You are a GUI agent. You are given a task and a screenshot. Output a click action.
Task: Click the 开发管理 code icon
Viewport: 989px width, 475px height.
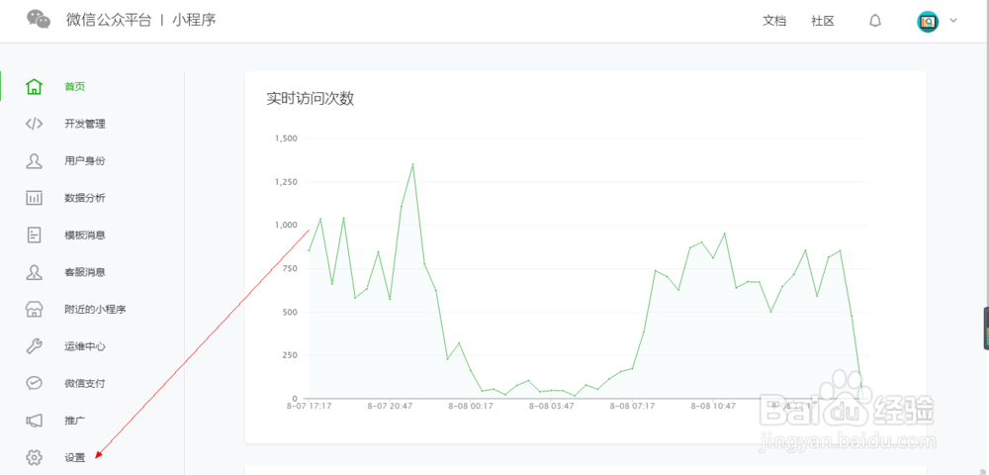coord(34,124)
